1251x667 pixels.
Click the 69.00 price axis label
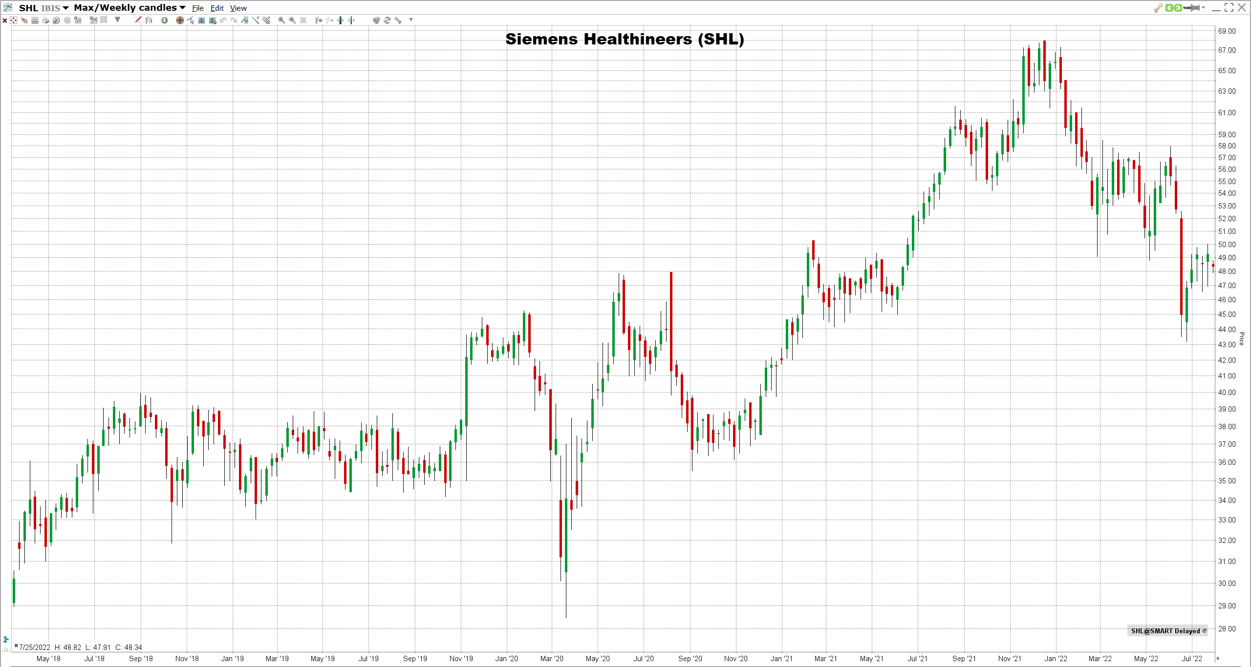[x=1227, y=31]
